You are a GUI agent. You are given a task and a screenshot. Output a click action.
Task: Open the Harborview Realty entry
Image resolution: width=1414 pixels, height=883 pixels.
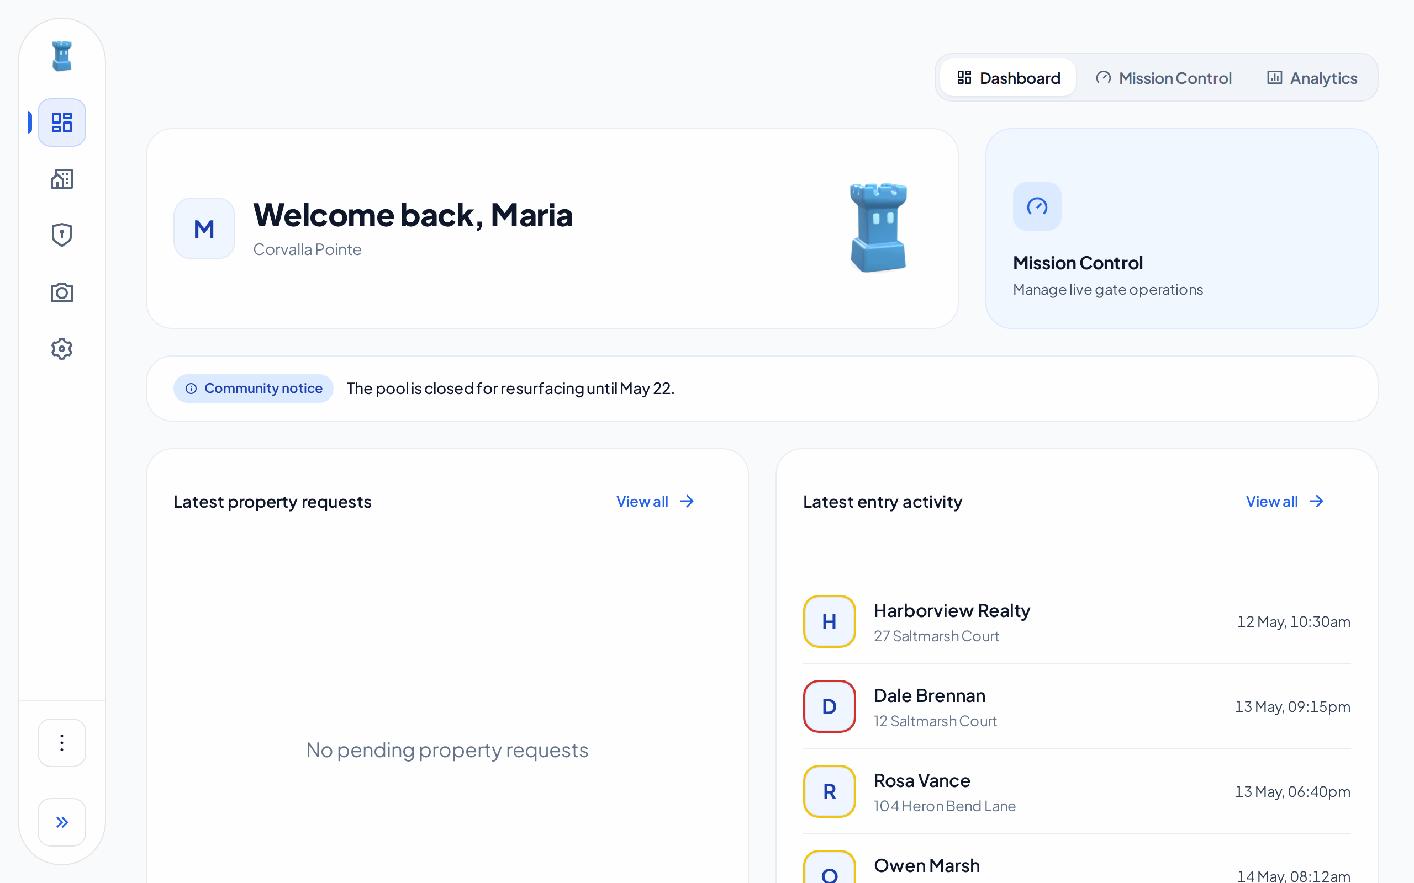[1077, 621]
